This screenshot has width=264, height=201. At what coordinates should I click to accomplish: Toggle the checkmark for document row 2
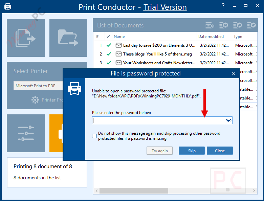tap(109, 54)
